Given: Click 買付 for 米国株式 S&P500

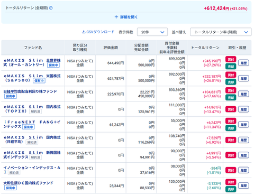Looking at the screenshot, I should pos(231,75).
